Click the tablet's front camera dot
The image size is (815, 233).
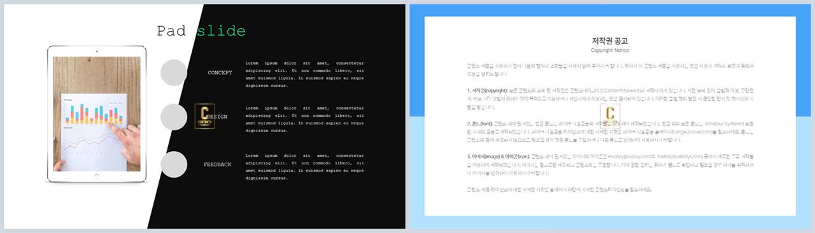(97, 51)
